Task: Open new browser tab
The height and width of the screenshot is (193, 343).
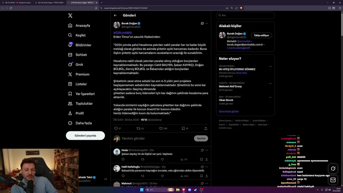Action: click(x=102, y=2)
